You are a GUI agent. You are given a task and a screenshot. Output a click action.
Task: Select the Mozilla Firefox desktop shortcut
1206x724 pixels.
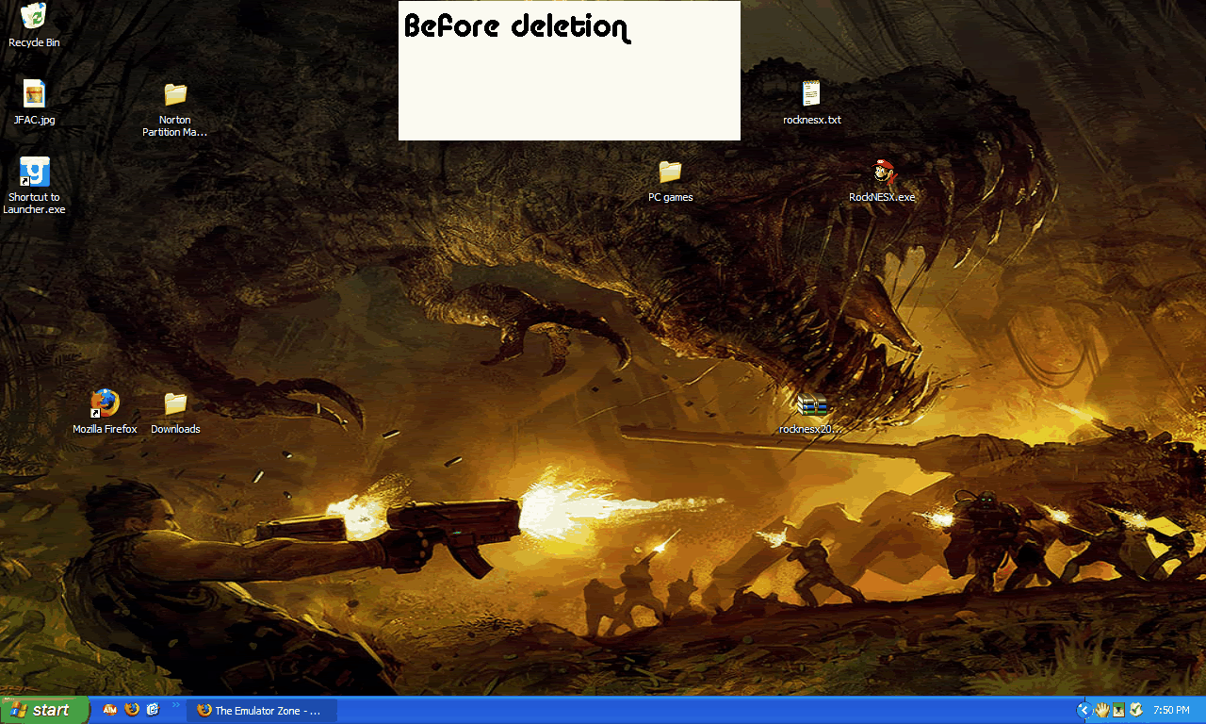point(105,403)
